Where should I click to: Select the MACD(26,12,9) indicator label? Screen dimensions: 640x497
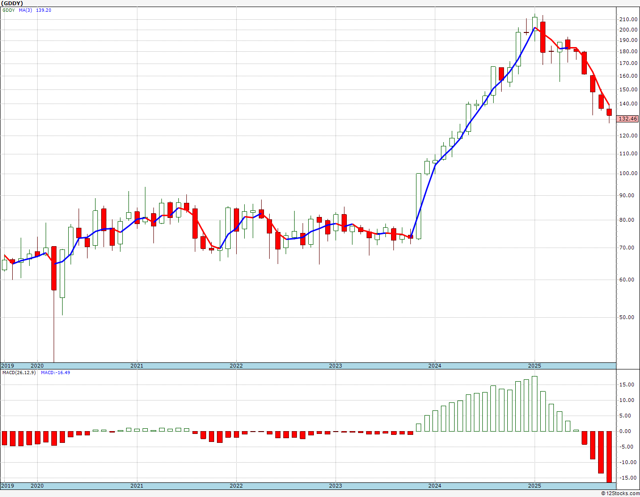coord(19,373)
